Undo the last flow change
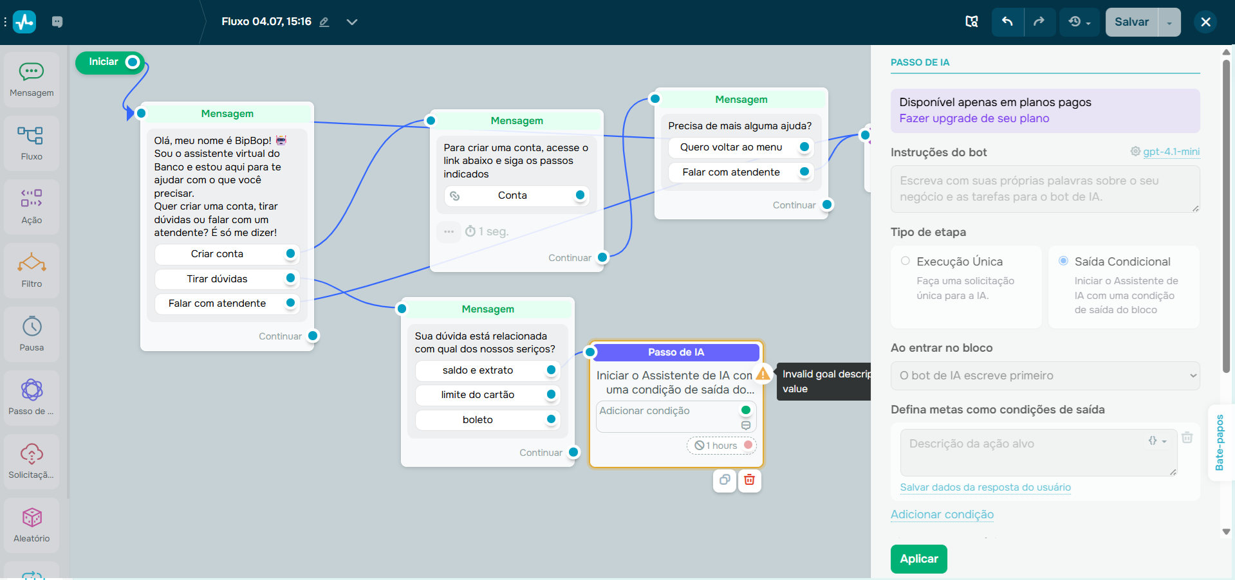The width and height of the screenshot is (1235, 580). (1007, 21)
